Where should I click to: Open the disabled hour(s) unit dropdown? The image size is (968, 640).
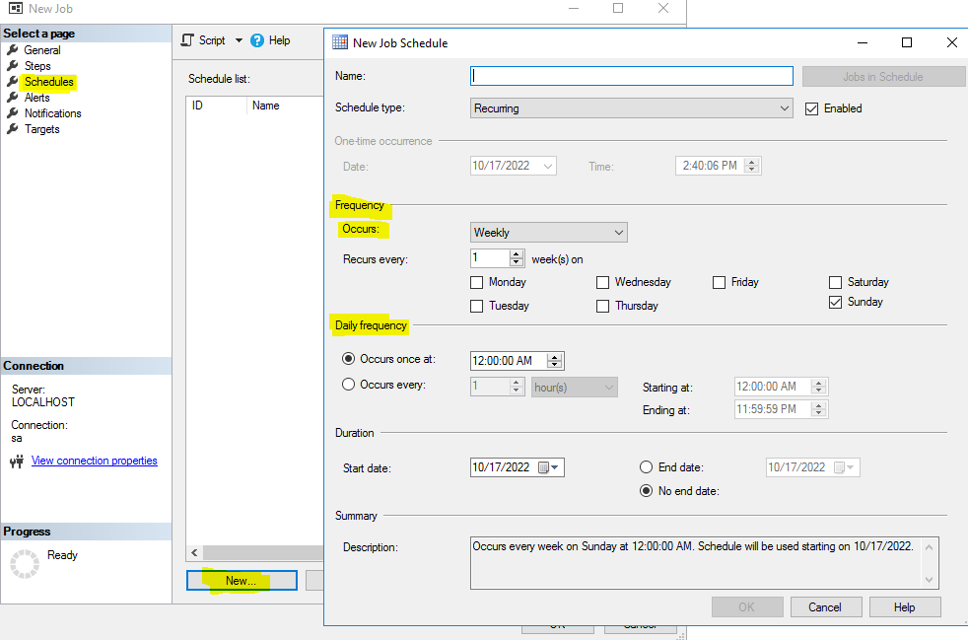point(574,388)
